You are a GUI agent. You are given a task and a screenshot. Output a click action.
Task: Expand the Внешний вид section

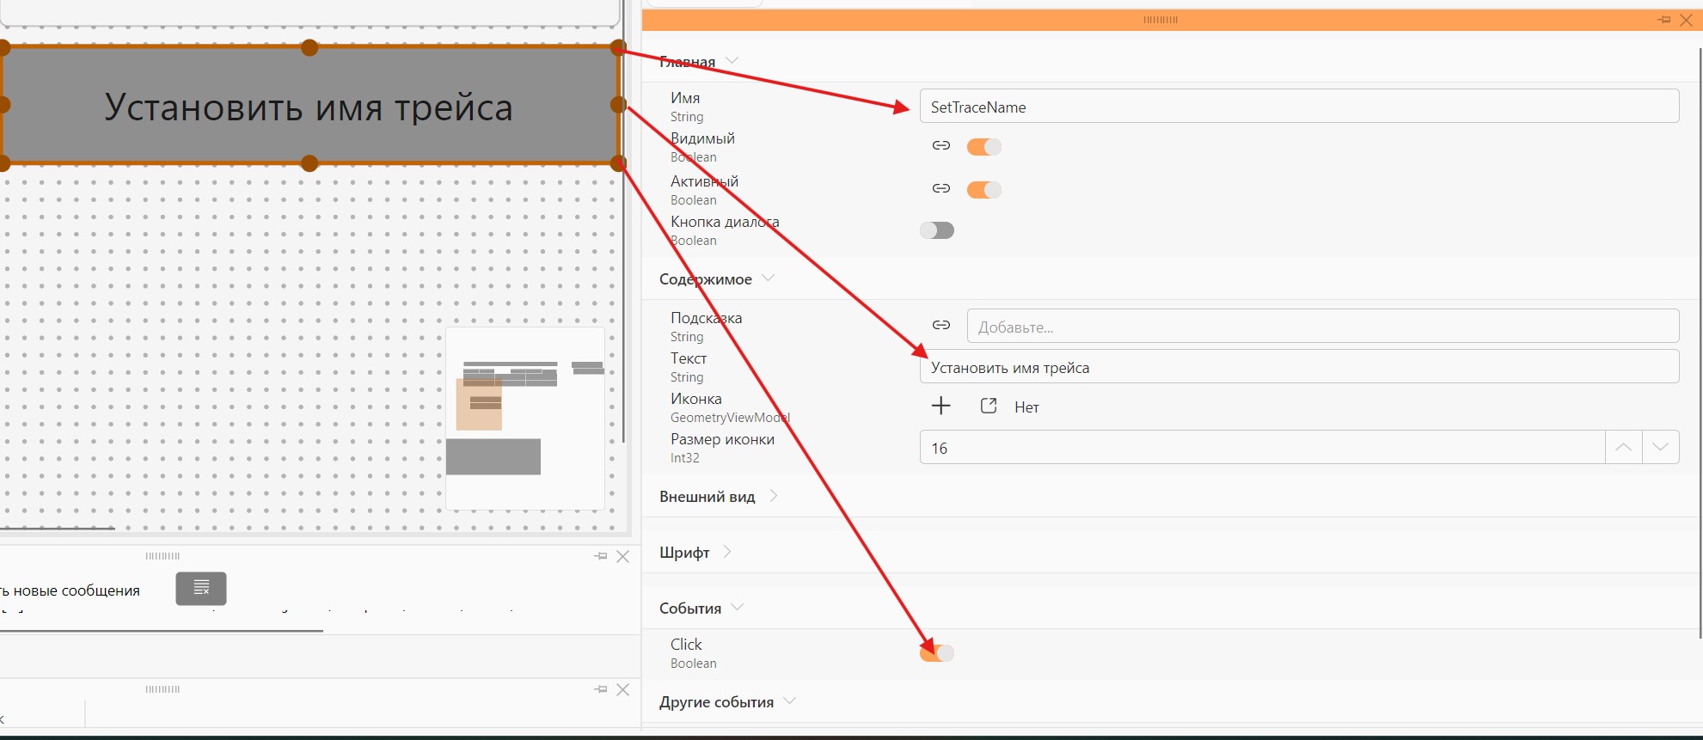(773, 496)
